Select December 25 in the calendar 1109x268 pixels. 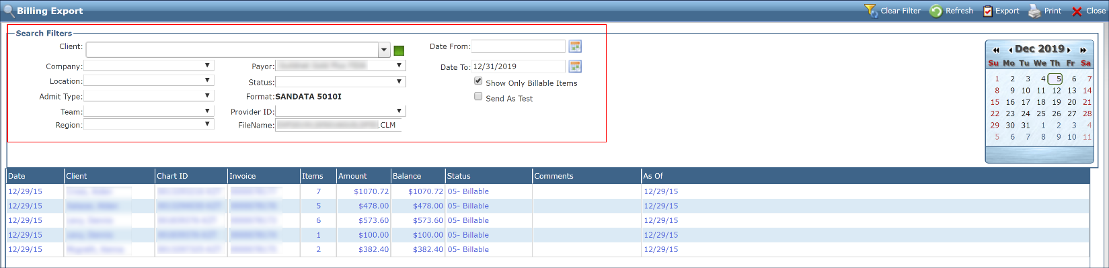(1041, 114)
